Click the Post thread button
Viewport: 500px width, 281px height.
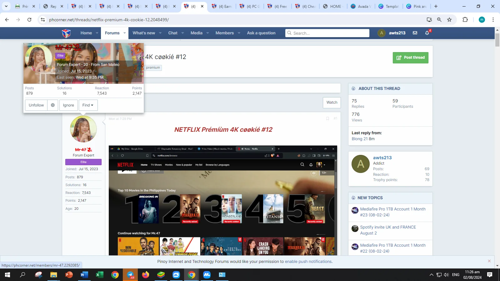click(x=411, y=57)
